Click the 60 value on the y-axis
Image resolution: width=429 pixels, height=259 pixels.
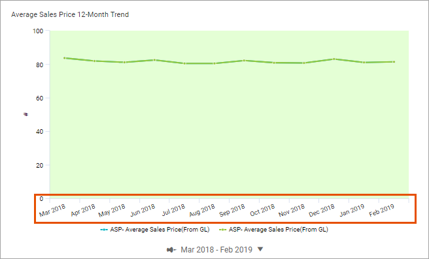point(40,99)
